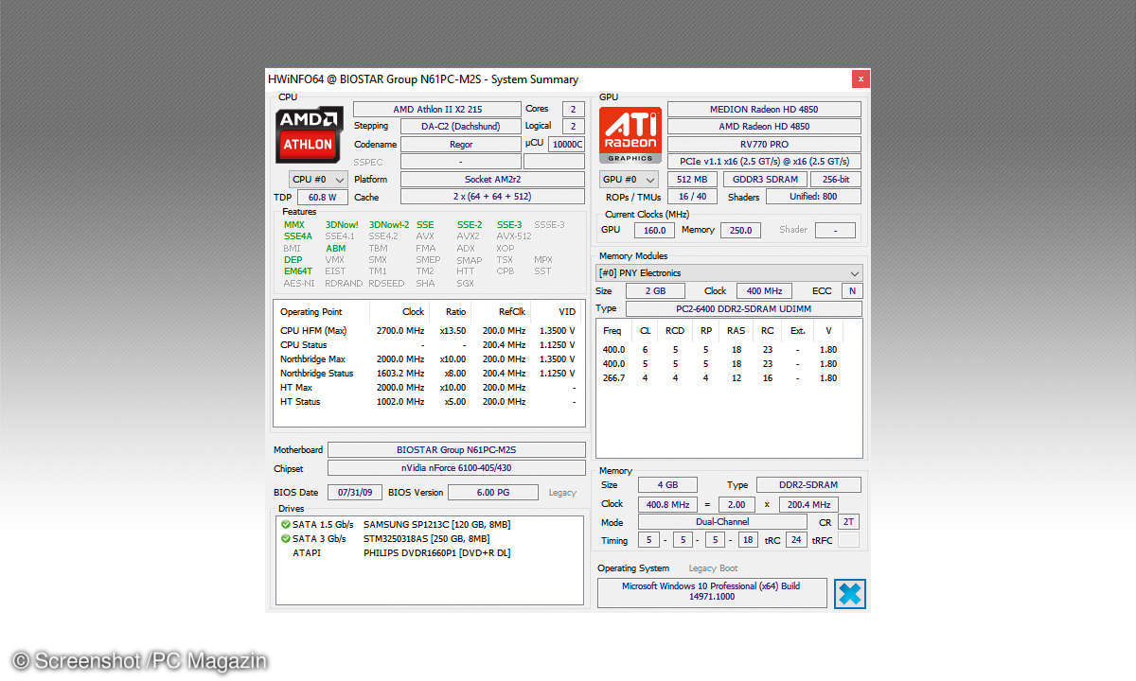Click the Socket AM2r2 platform field
Viewport: 1136px width, 681px height.
coord(492,179)
